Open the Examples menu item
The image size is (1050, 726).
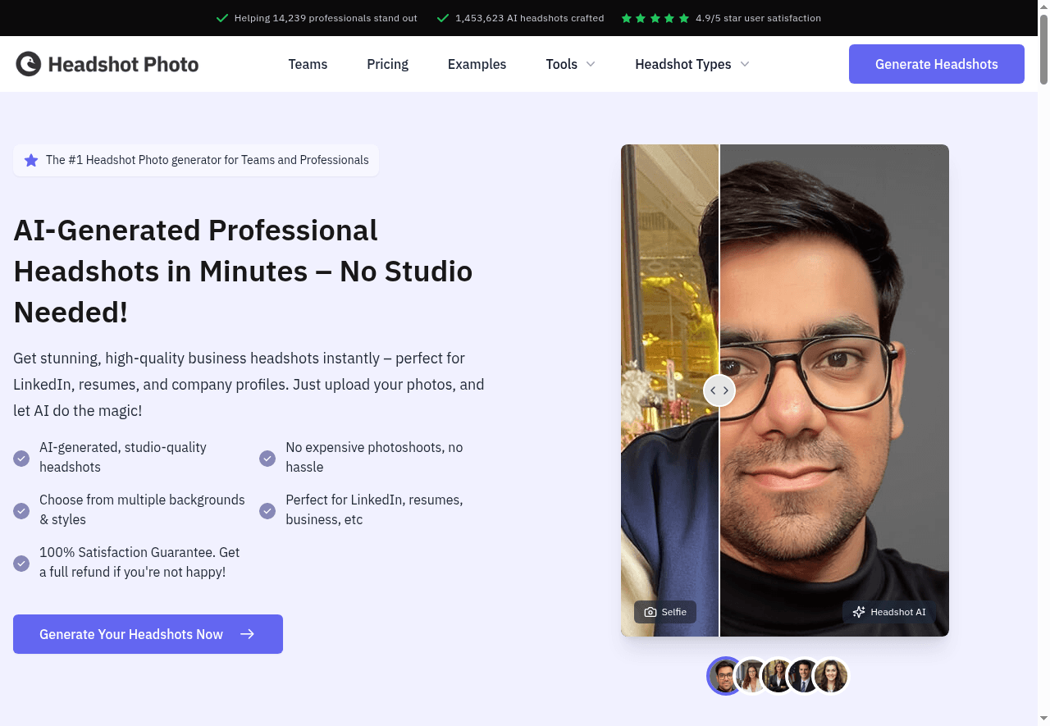pyautogui.click(x=477, y=64)
